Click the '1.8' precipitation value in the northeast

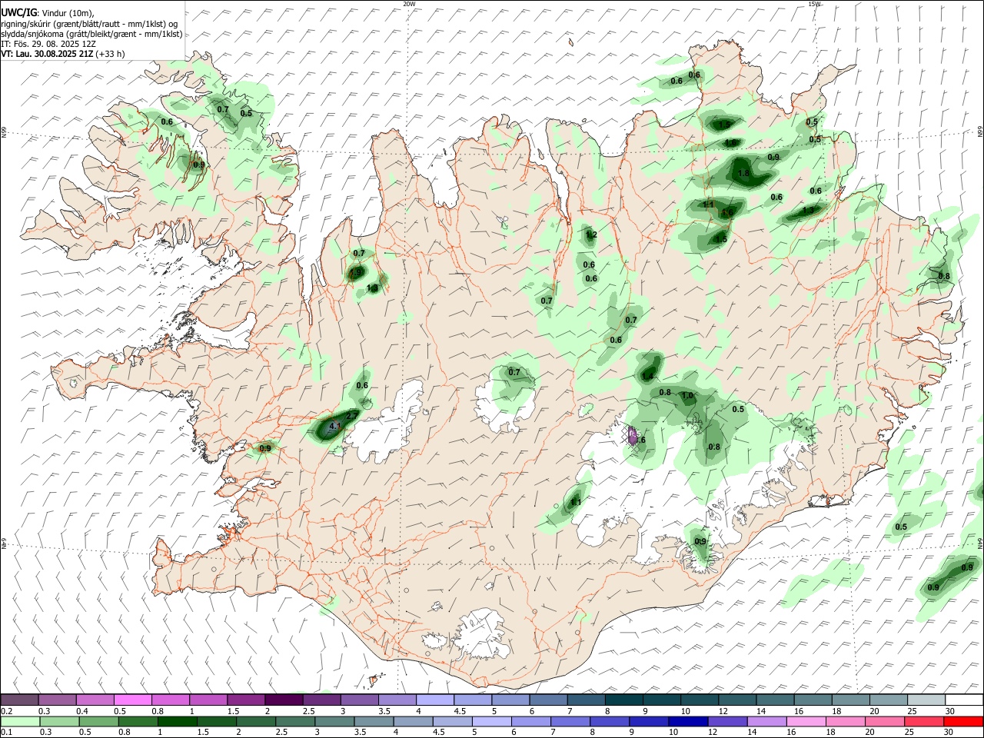743,174
